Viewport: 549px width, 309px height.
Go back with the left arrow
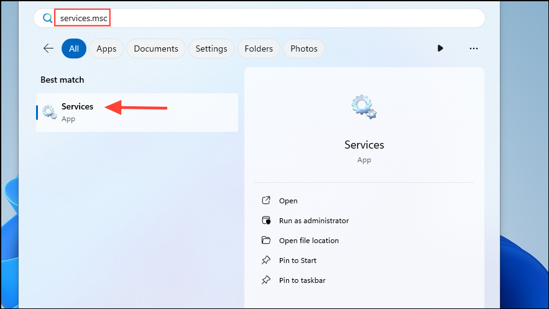(x=48, y=48)
